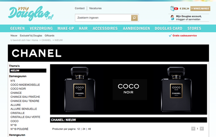Viewport: 216px width, 137px height.
Task: Go to next page arrow
Action: tap(202, 129)
